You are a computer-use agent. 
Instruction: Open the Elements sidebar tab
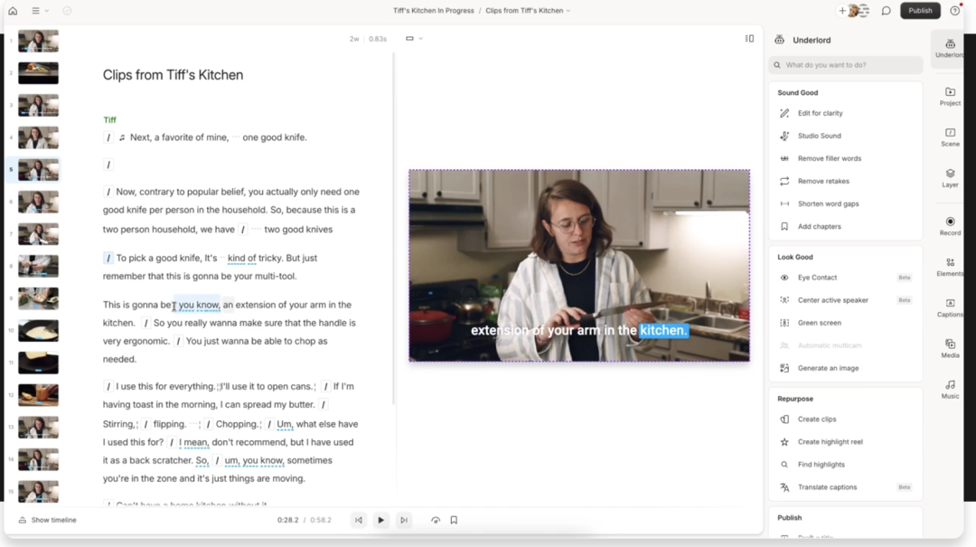(950, 268)
